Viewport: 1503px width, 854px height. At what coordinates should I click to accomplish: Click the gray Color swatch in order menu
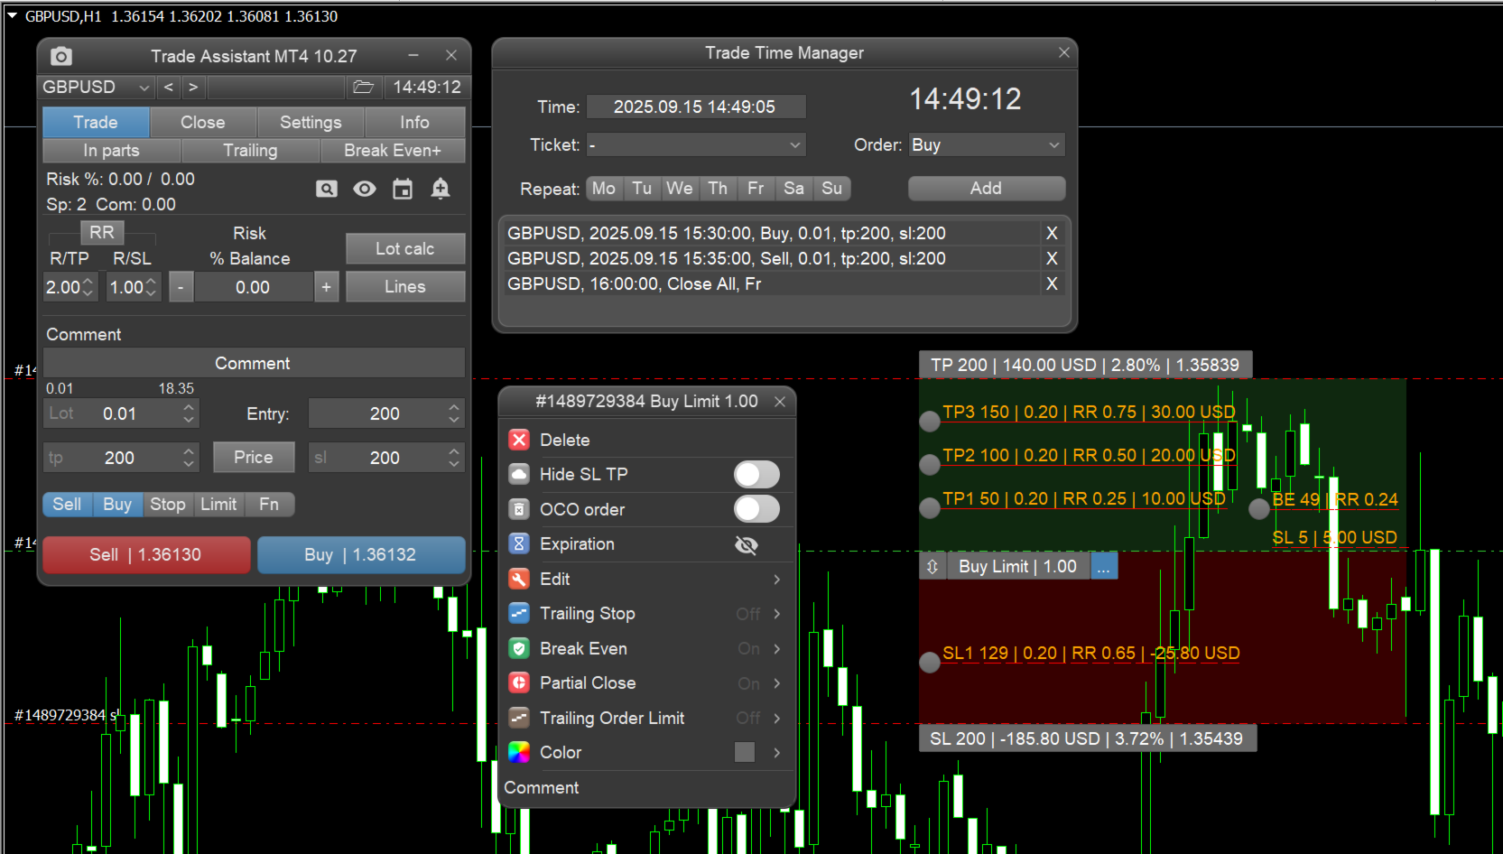(x=745, y=752)
